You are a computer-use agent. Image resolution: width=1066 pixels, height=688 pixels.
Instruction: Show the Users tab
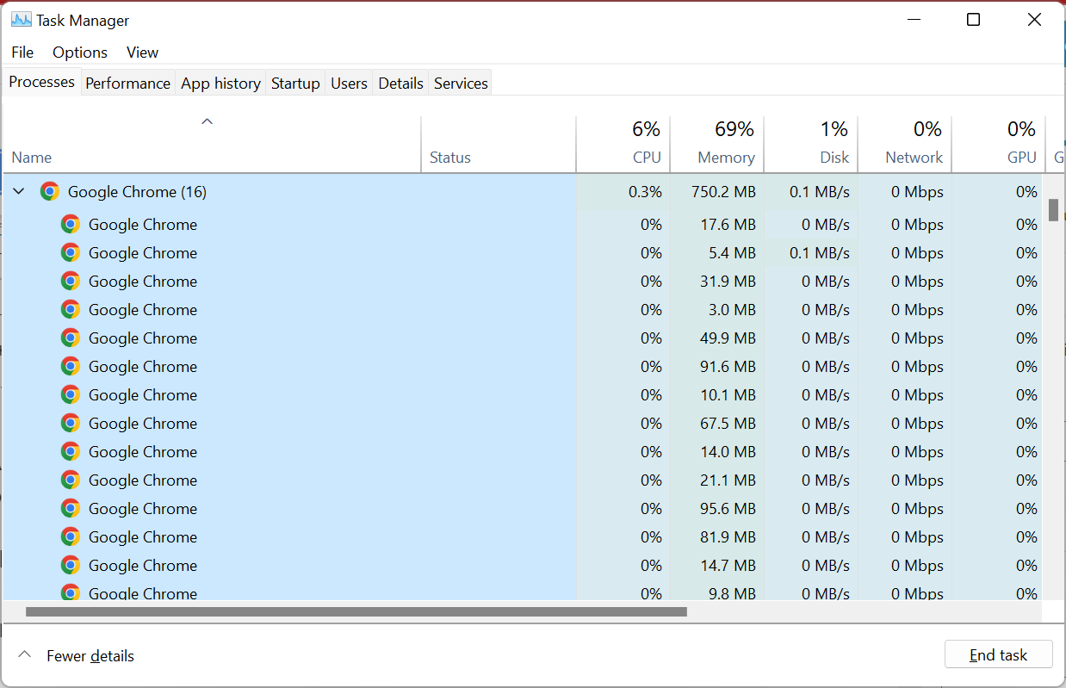point(349,84)
